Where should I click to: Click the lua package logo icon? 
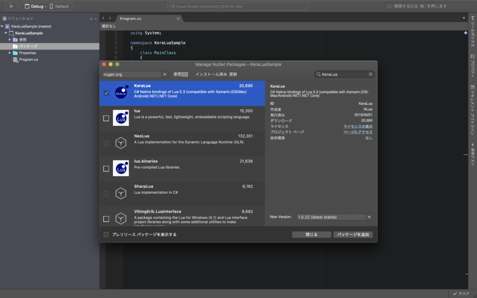[x=121, y=118]
